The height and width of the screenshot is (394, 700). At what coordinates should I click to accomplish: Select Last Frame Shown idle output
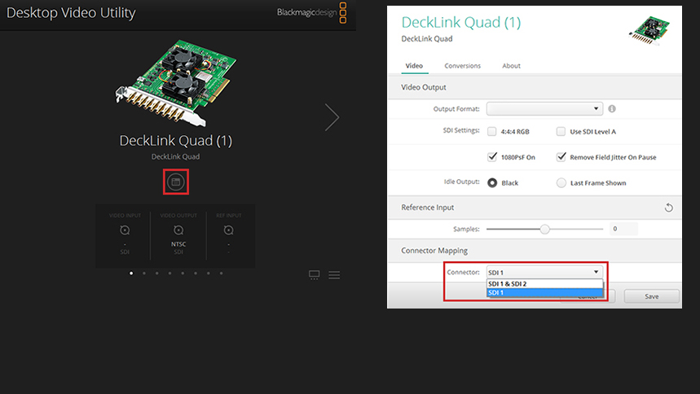coord(561,183)
